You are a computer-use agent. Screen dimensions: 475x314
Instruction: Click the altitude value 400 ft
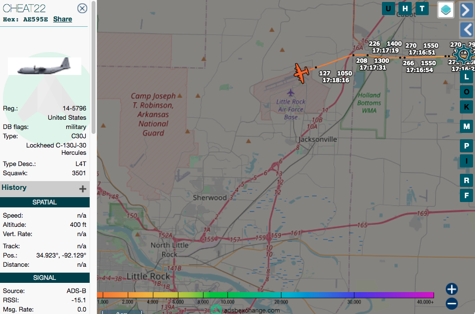[x=78, y=225]
